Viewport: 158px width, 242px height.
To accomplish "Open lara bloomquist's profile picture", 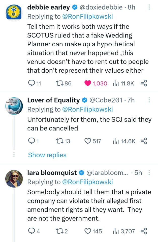I will (x=14, y=178).
